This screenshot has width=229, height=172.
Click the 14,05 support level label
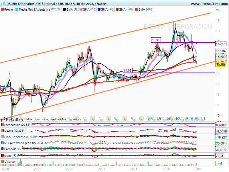pos(127,70)
